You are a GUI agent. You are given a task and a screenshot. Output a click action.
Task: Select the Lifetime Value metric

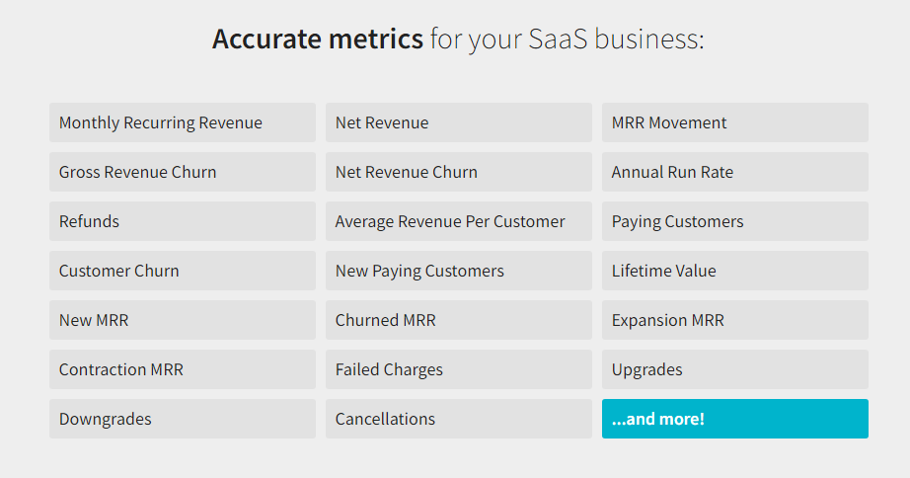(x=735, y=271)
